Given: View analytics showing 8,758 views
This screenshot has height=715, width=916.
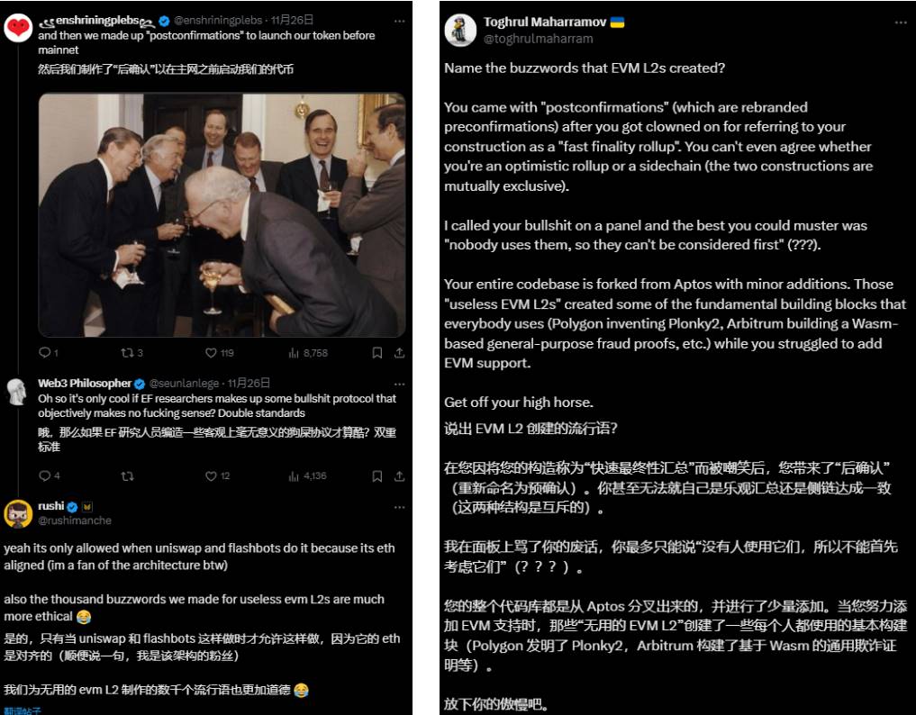Looking at the screenshot, I should [308, 352].
